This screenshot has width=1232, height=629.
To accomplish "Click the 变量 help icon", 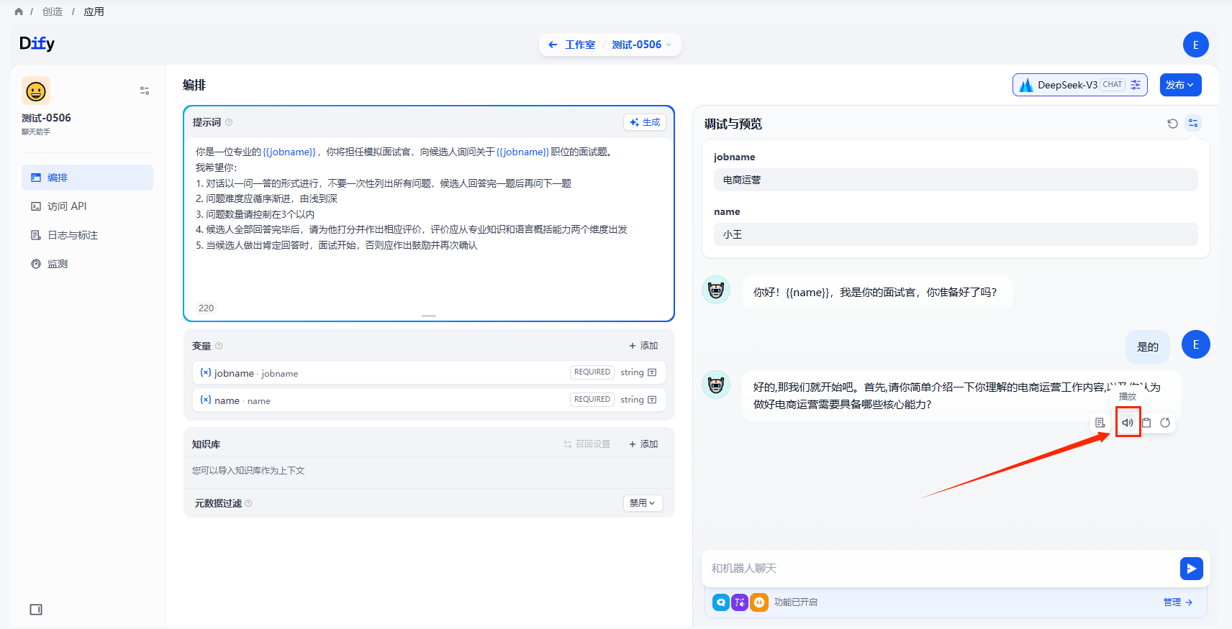I will 219,346.
